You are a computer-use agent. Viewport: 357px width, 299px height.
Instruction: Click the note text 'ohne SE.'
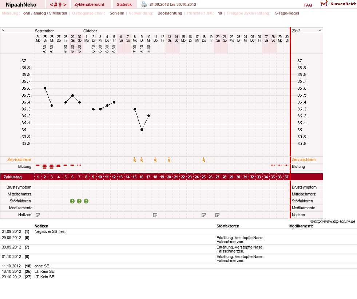42,266
